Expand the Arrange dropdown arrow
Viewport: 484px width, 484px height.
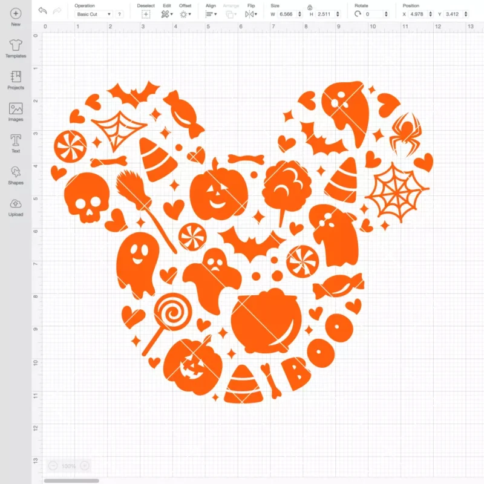click(x=235, y=14)
